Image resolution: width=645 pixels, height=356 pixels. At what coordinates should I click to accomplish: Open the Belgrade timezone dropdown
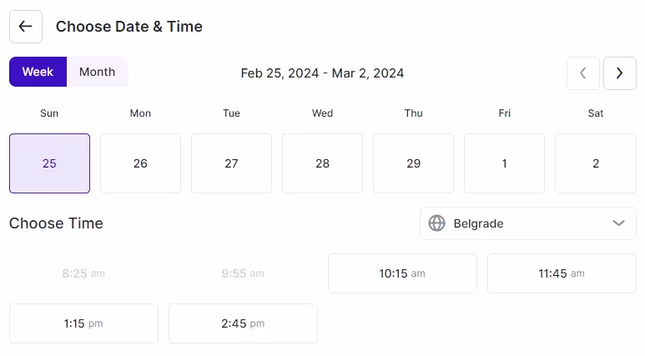tap(527, 223)
